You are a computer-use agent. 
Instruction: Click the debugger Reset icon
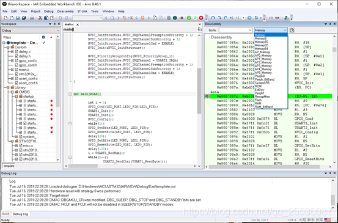click(x=256, y=18)
